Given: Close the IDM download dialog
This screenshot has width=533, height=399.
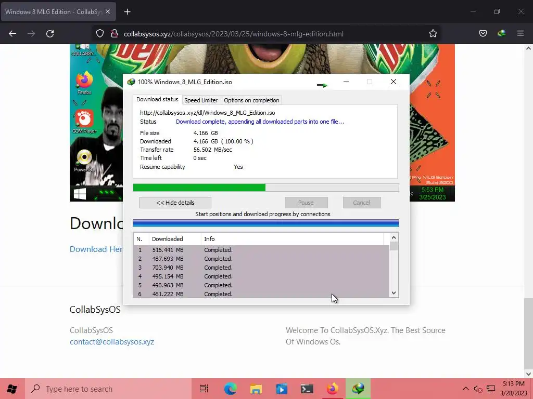Looking at the screenshot, I should point(394,82).
